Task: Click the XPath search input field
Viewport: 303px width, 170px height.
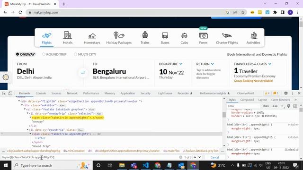Action: tap(89, 157)
